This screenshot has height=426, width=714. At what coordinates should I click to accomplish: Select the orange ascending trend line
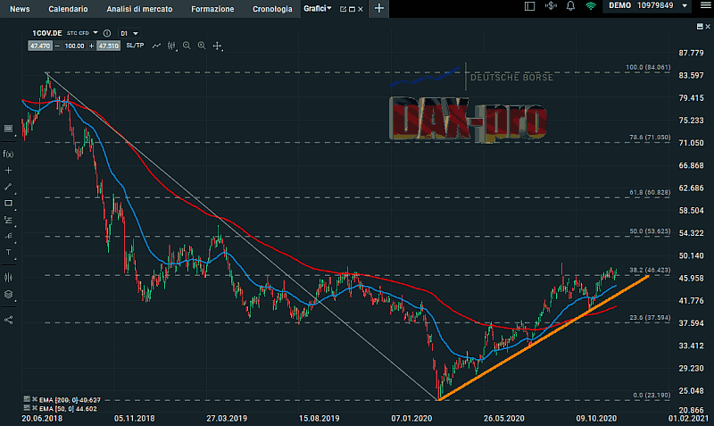point(544,338)
